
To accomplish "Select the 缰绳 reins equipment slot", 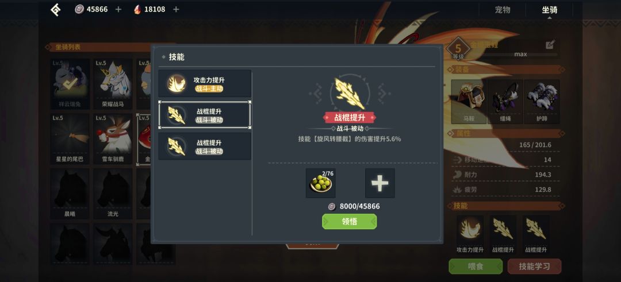I will 505,102.
